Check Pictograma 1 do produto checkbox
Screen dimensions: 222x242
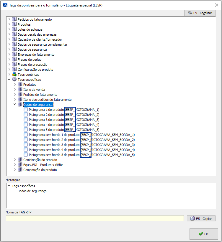tap(26, 110)
